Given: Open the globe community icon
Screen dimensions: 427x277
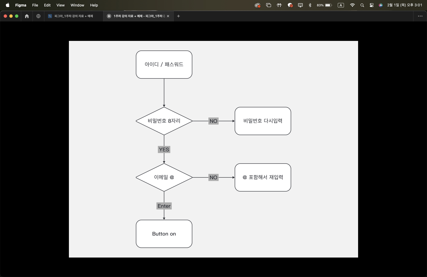Looking at the screenshot, I should coord(38,16).
